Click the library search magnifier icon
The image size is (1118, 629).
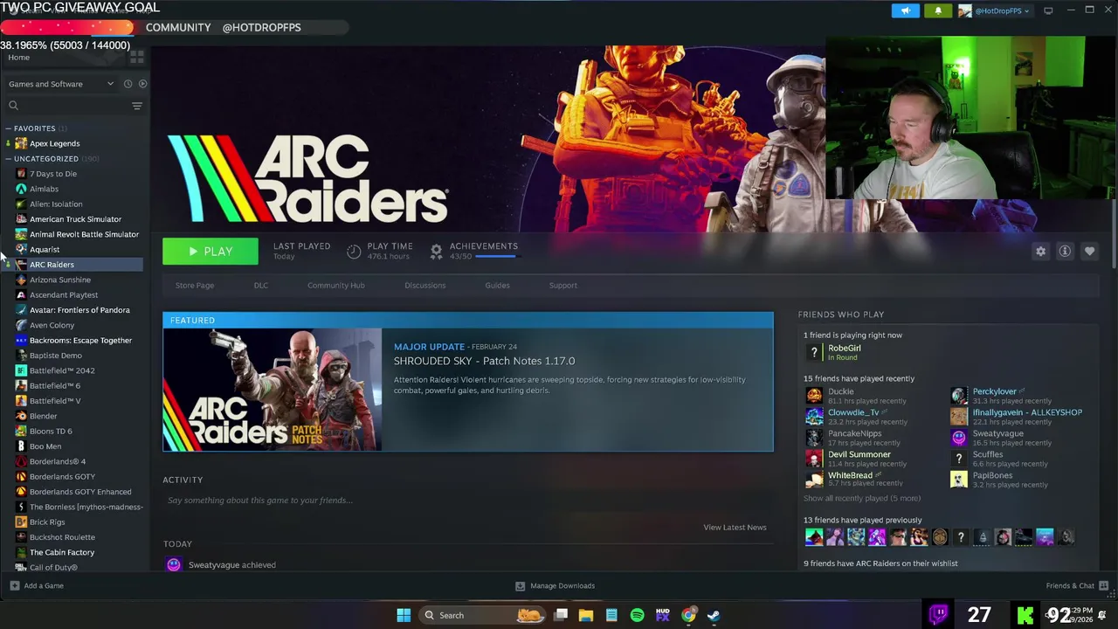click(13, 106)
